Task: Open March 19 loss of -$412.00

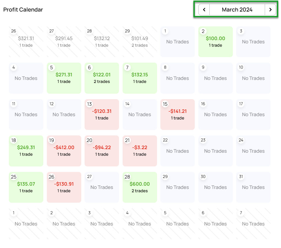Action: 64,151
